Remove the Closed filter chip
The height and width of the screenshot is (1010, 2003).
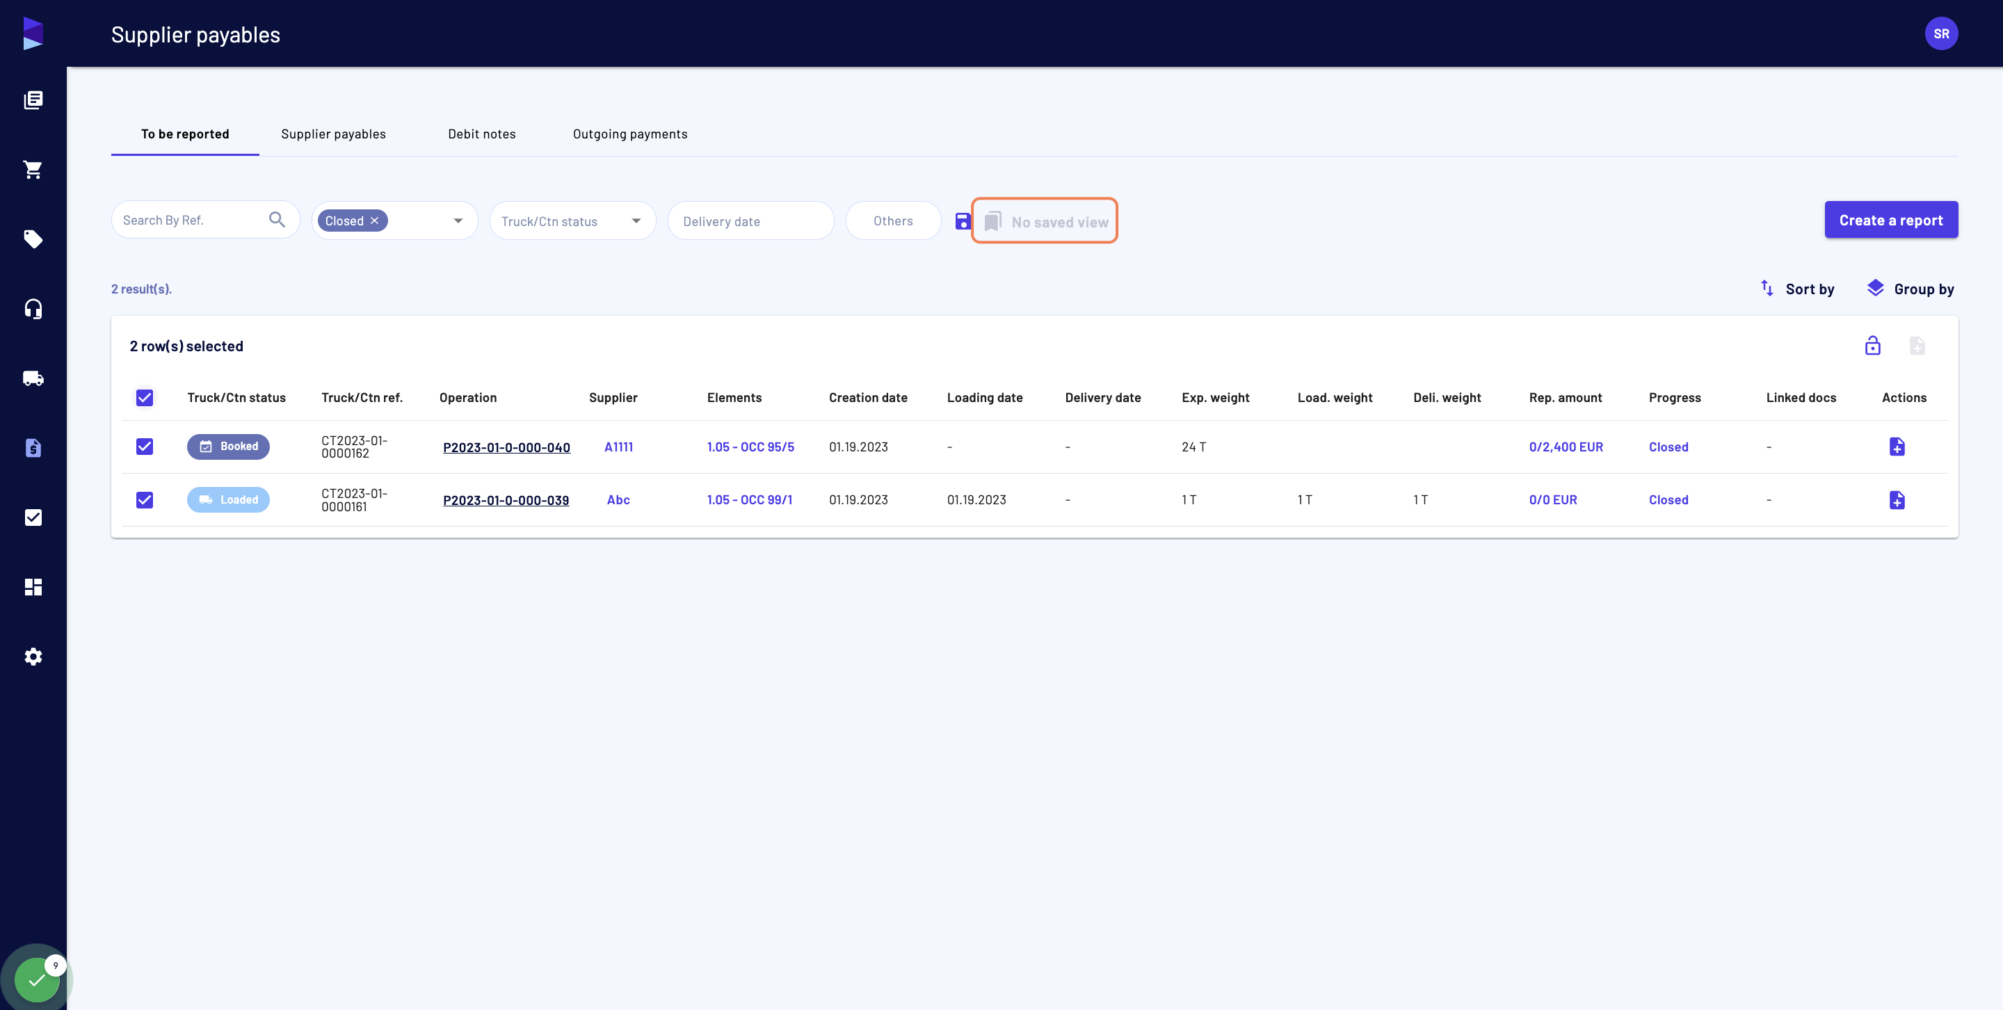point(375,221)
